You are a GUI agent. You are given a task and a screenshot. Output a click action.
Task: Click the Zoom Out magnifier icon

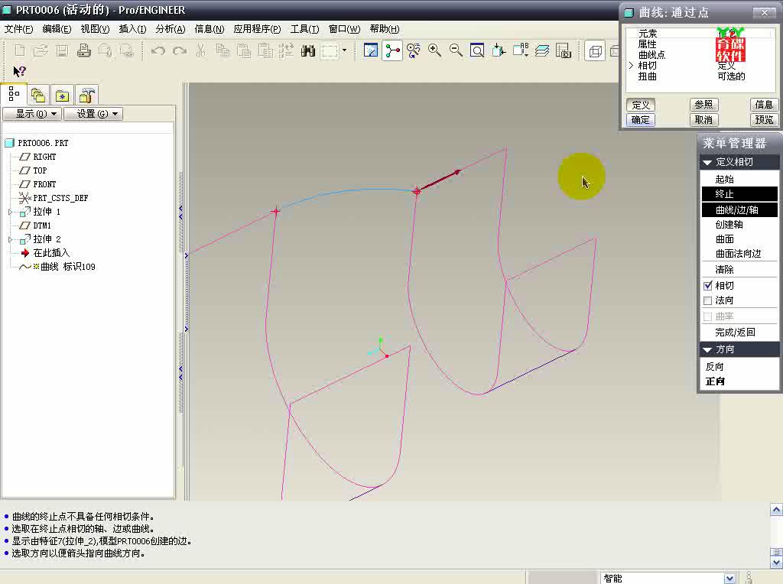point(456,50)
